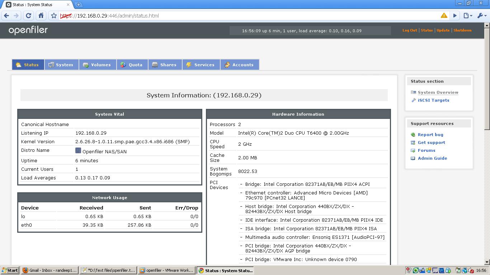
Task: Open the browser wrench menu
Action: 480,16
